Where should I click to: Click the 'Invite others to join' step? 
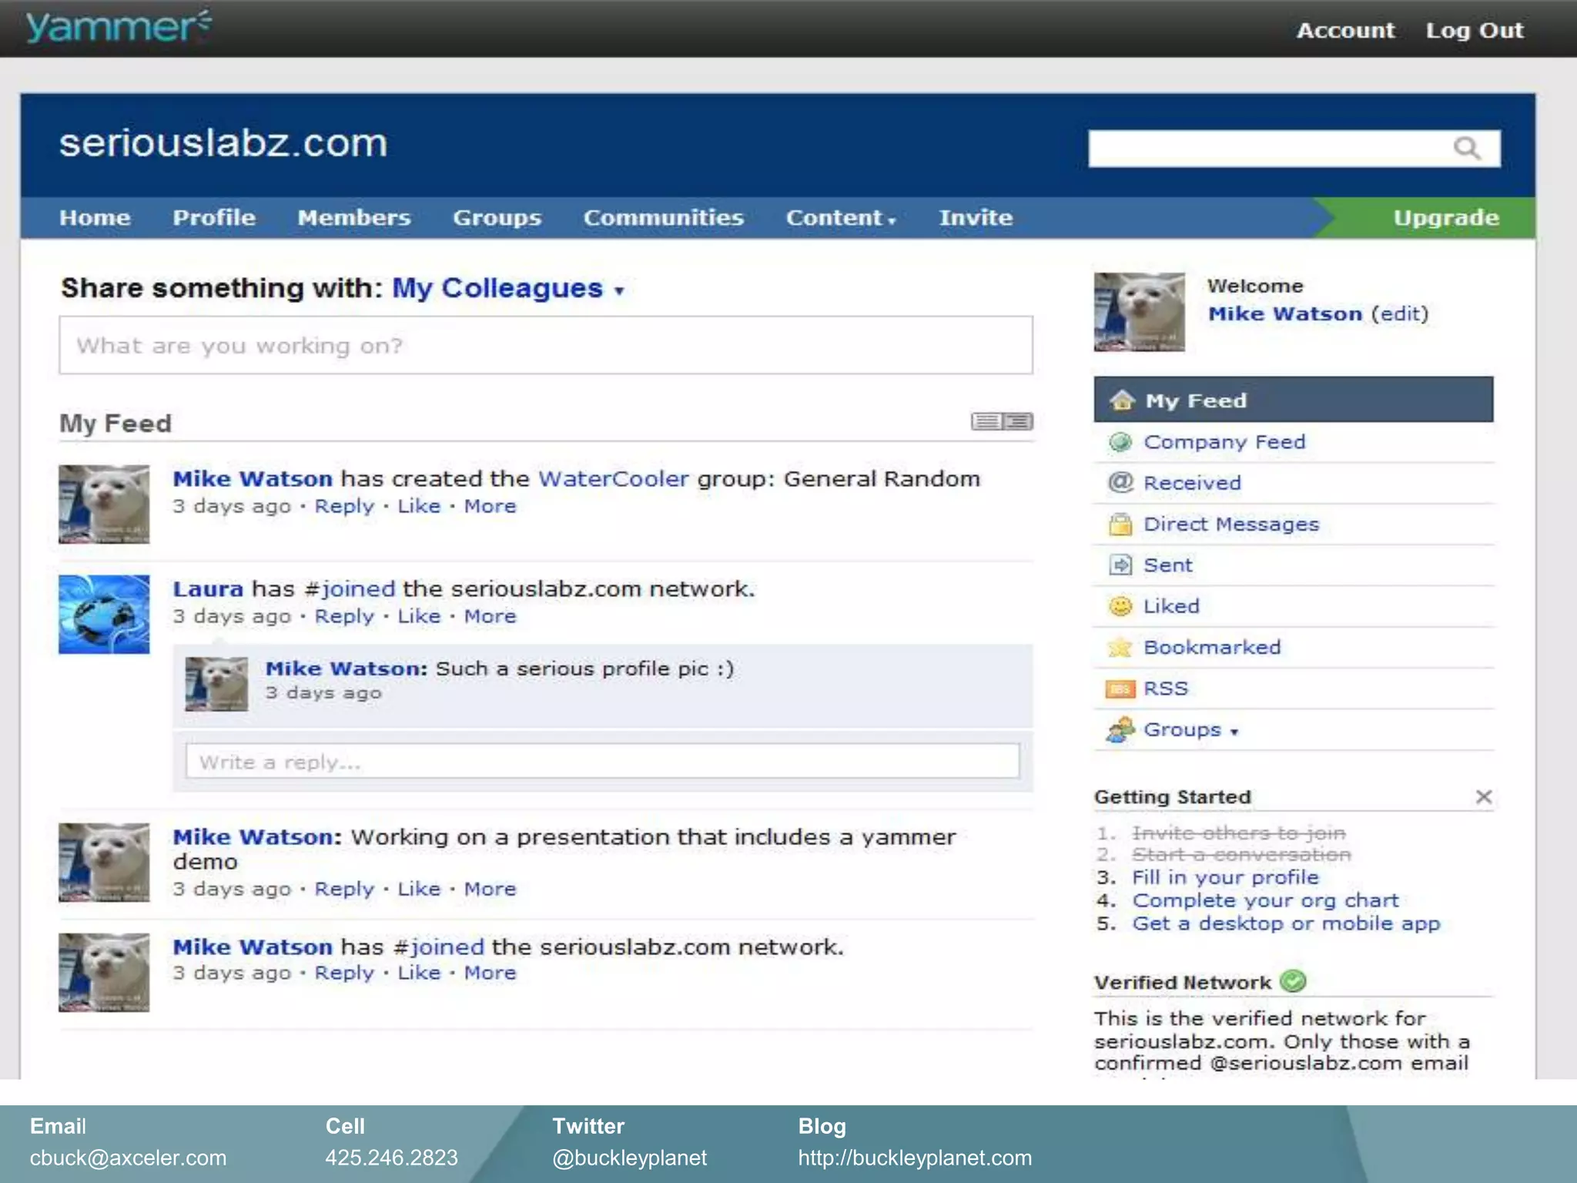point(1239,833)
